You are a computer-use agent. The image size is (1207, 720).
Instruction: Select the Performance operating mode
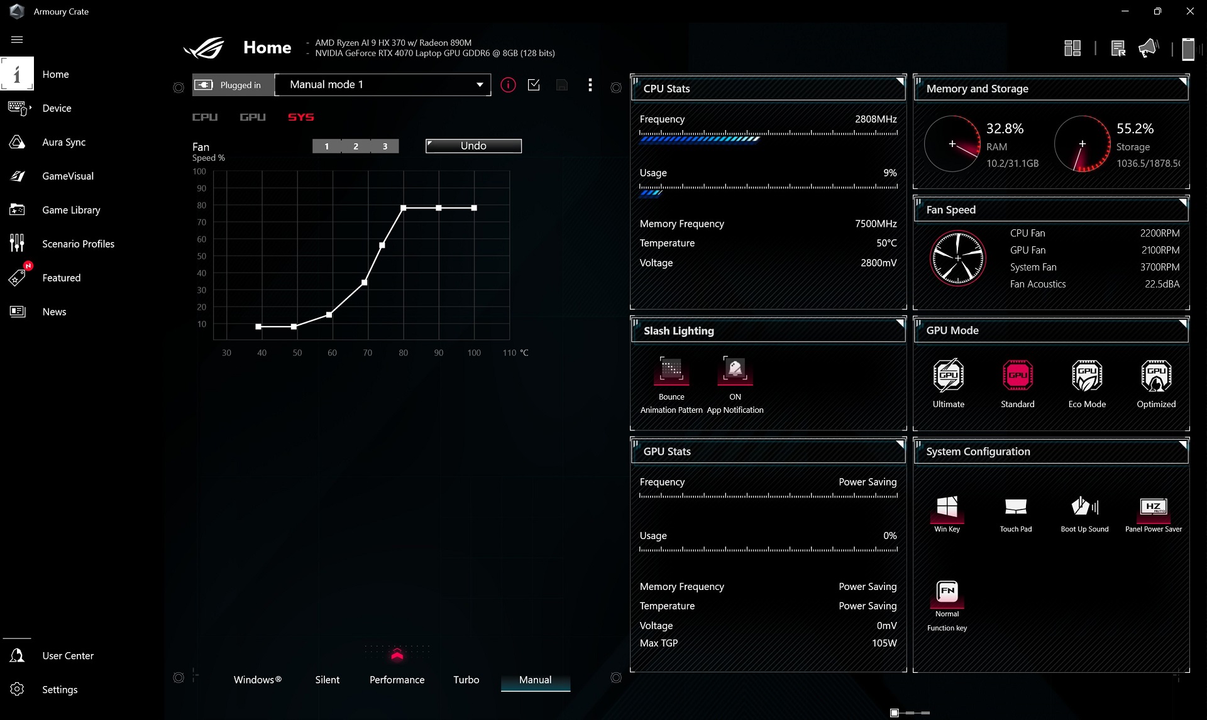[397, 680]
